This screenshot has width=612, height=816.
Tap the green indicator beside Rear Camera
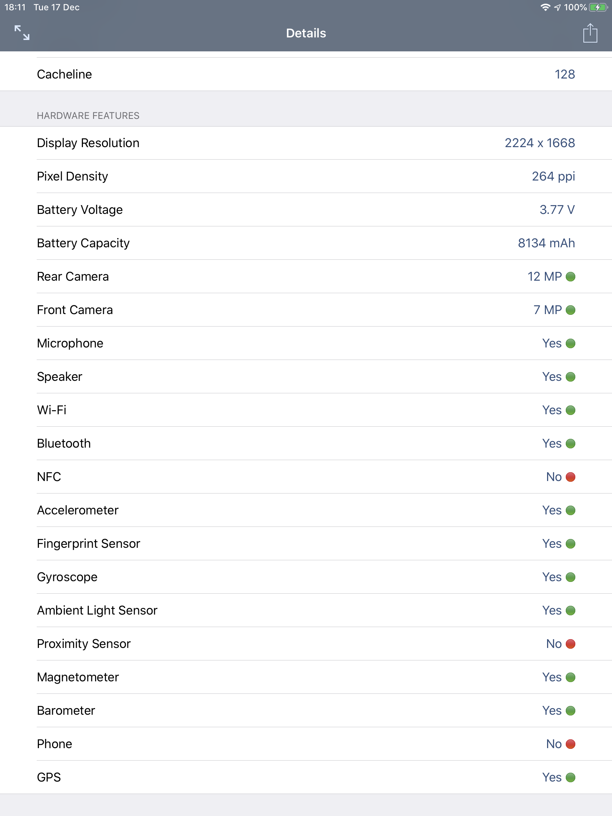pos(570,277)
